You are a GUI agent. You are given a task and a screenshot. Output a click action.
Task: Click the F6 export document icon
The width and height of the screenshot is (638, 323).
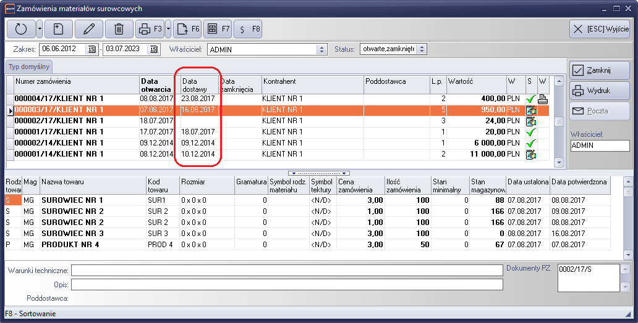tap(187, 29)
